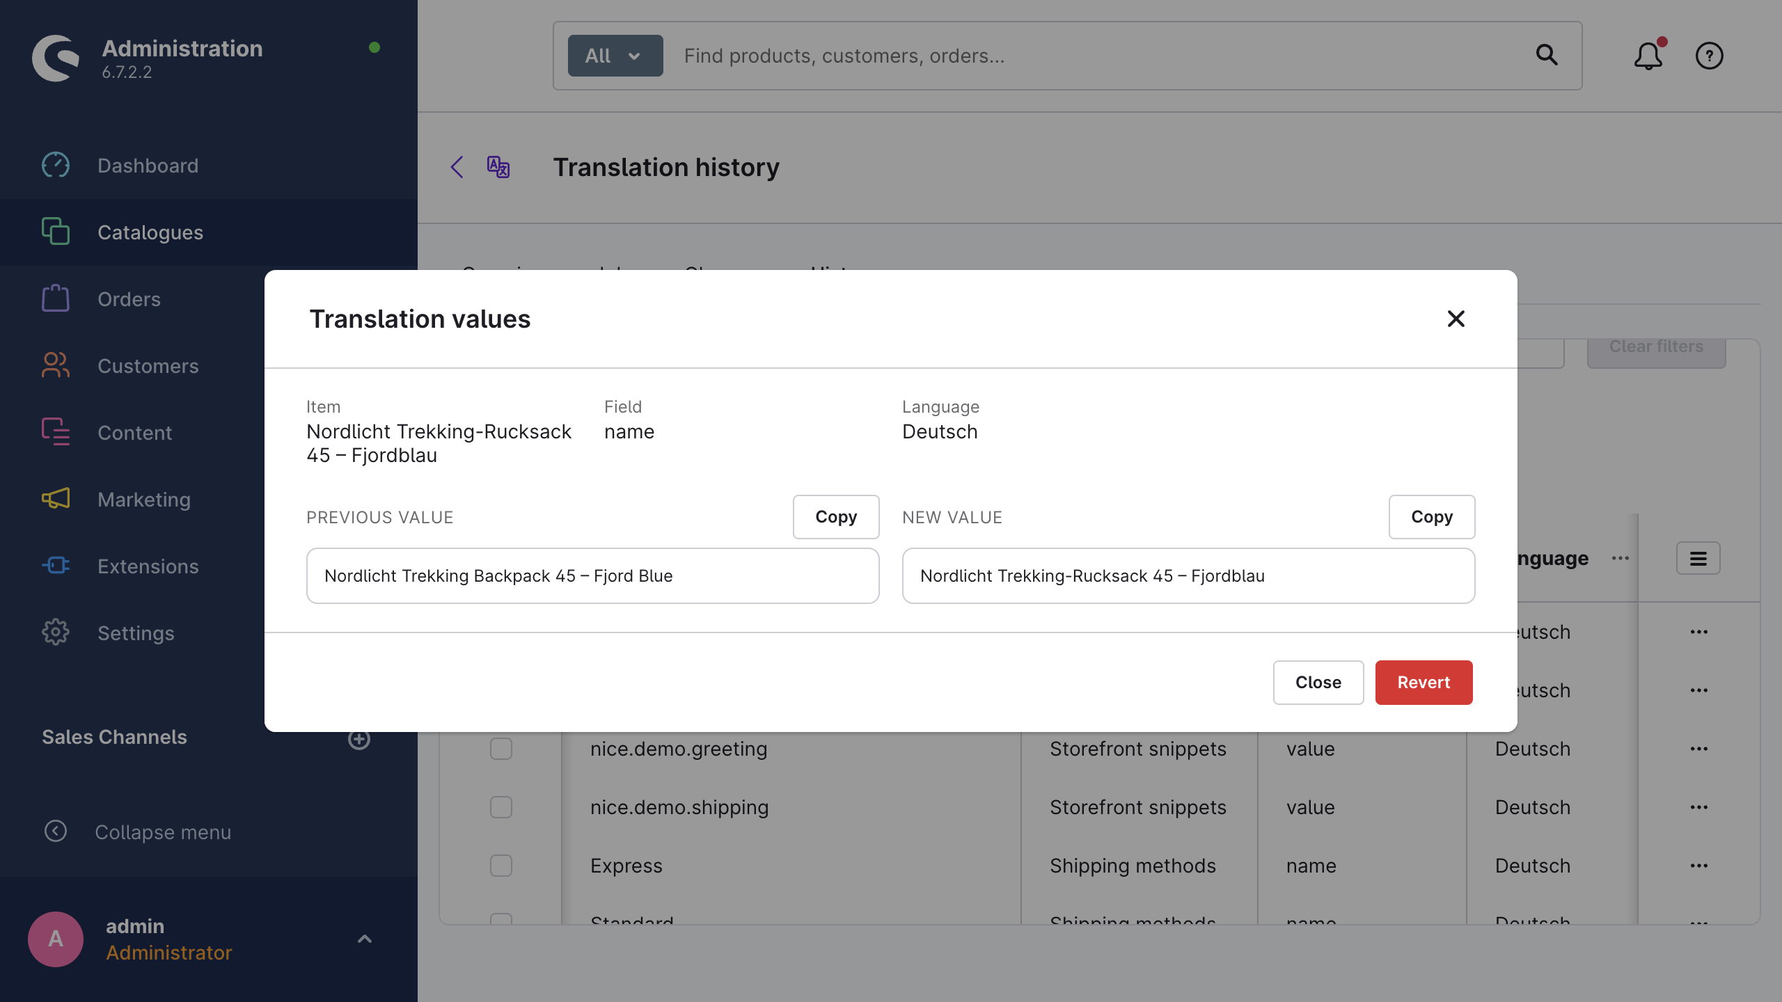Open the grid column settings list icon
Screen dimensions: 1782x1002
tap(1698, 558)
